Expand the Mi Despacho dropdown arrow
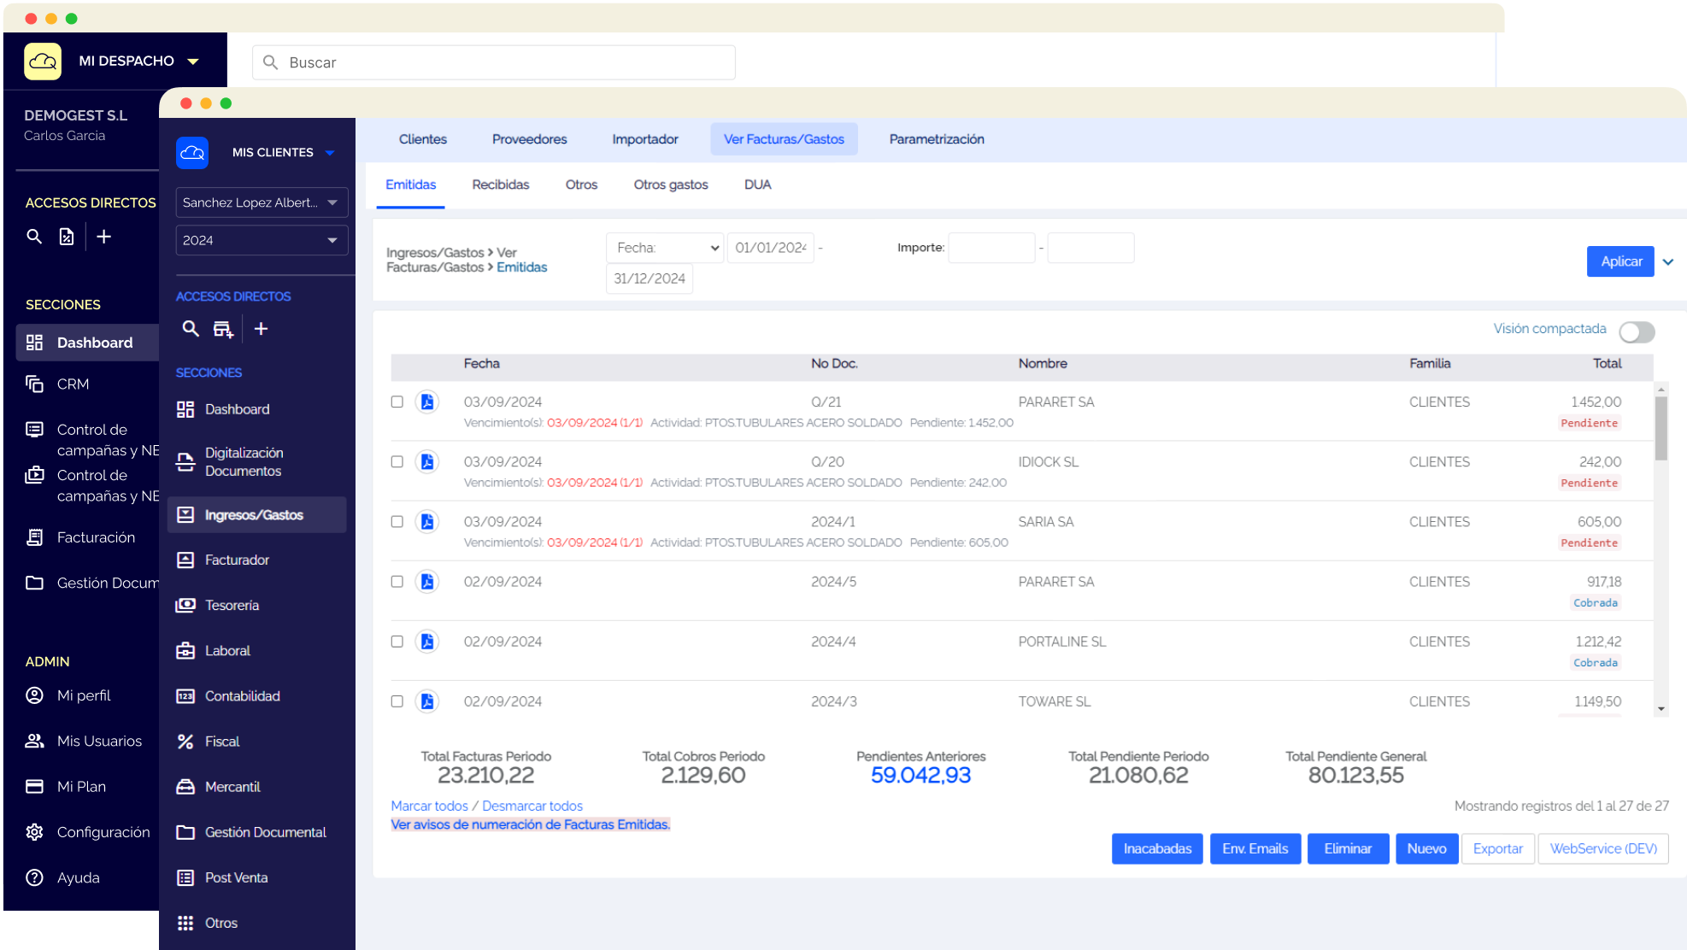Screen dimensions: 1687x950 193,62
